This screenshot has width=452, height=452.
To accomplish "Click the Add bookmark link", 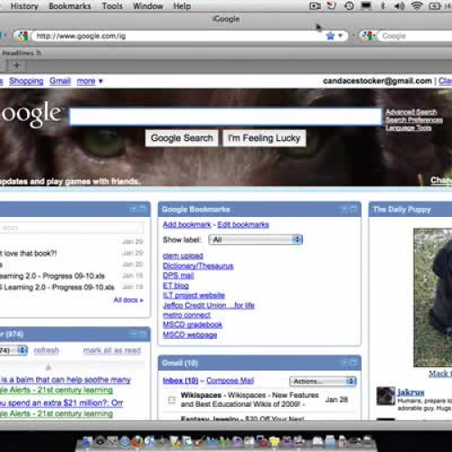I will 187,224.
